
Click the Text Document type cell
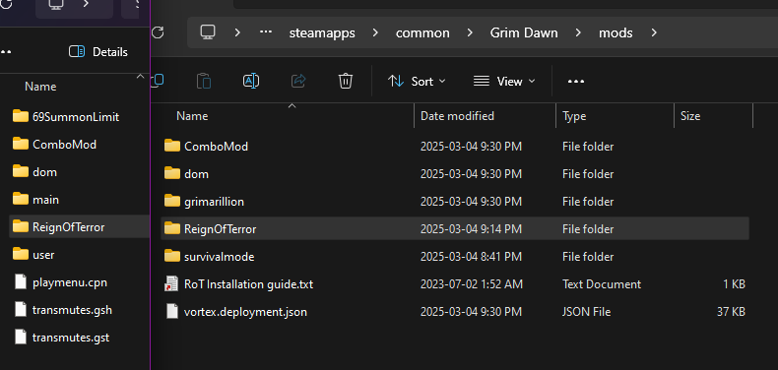(602, 284)
